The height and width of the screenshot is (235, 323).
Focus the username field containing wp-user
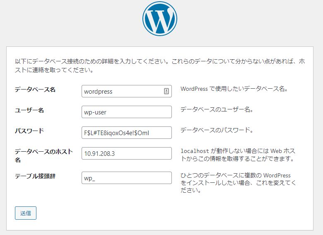click(x=127, y=112)
